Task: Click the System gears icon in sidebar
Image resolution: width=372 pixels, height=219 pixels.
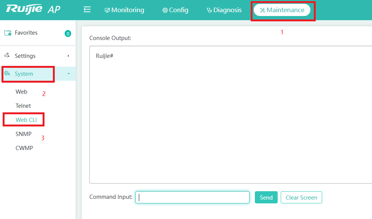Action: click(x=7, y=74)
